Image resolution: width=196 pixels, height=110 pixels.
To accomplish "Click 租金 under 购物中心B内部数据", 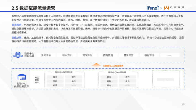I will coord(109,85).
